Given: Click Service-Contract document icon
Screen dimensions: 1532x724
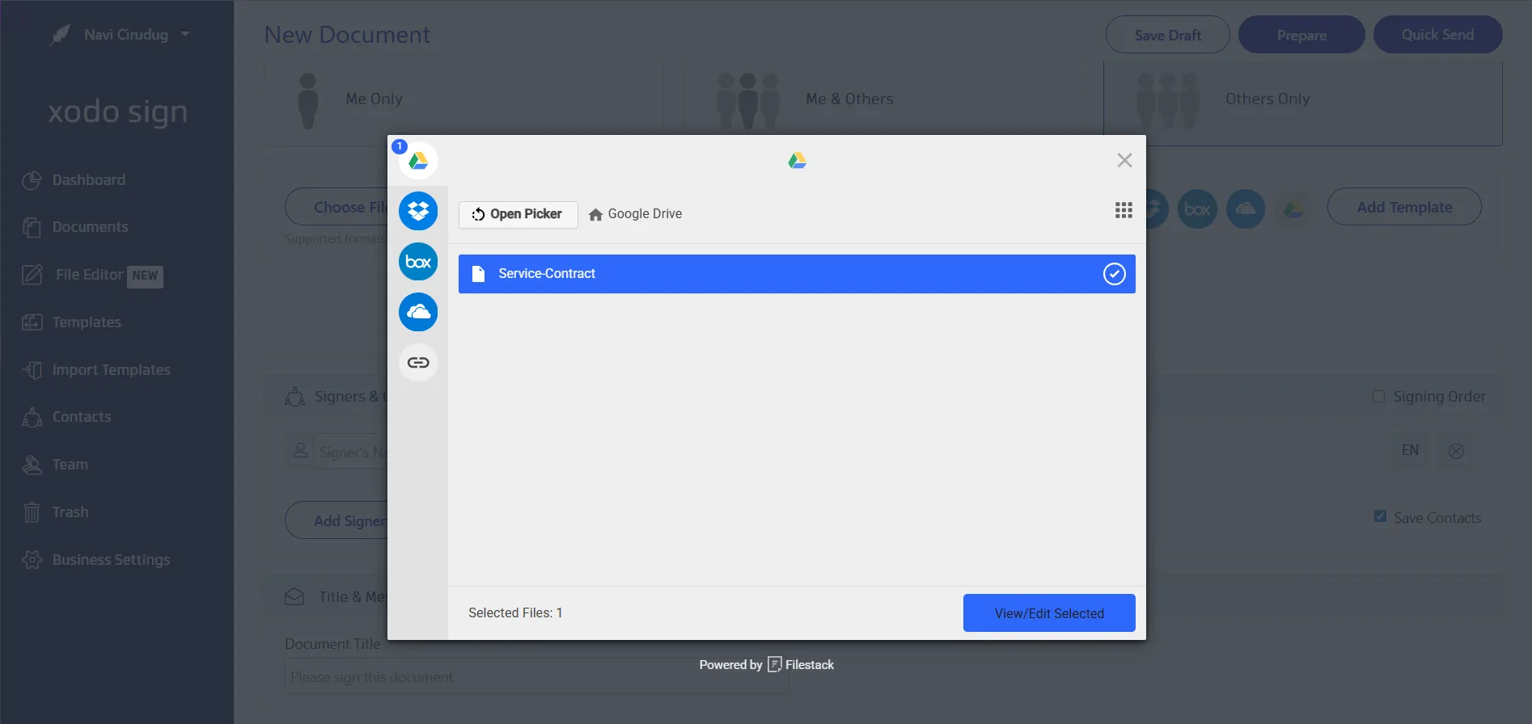Looking at the screenshot, I should pos(478,274).
